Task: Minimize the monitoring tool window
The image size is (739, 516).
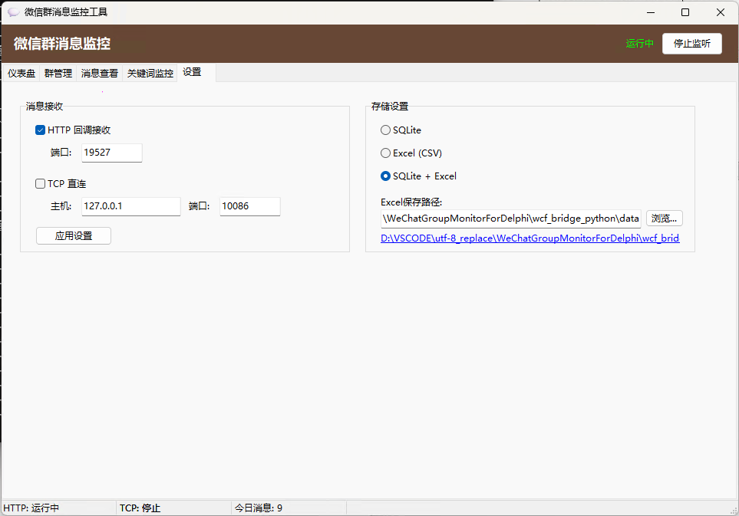Action: 651,12
